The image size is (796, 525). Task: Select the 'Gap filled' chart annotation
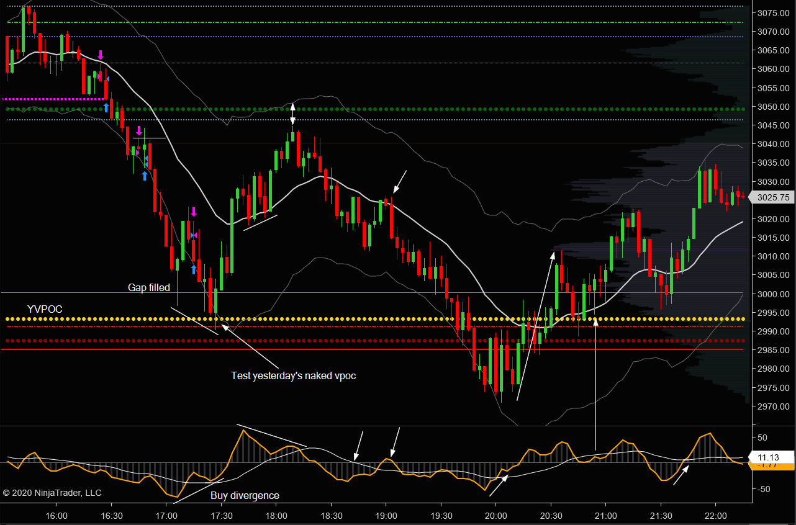coord(149,288)
